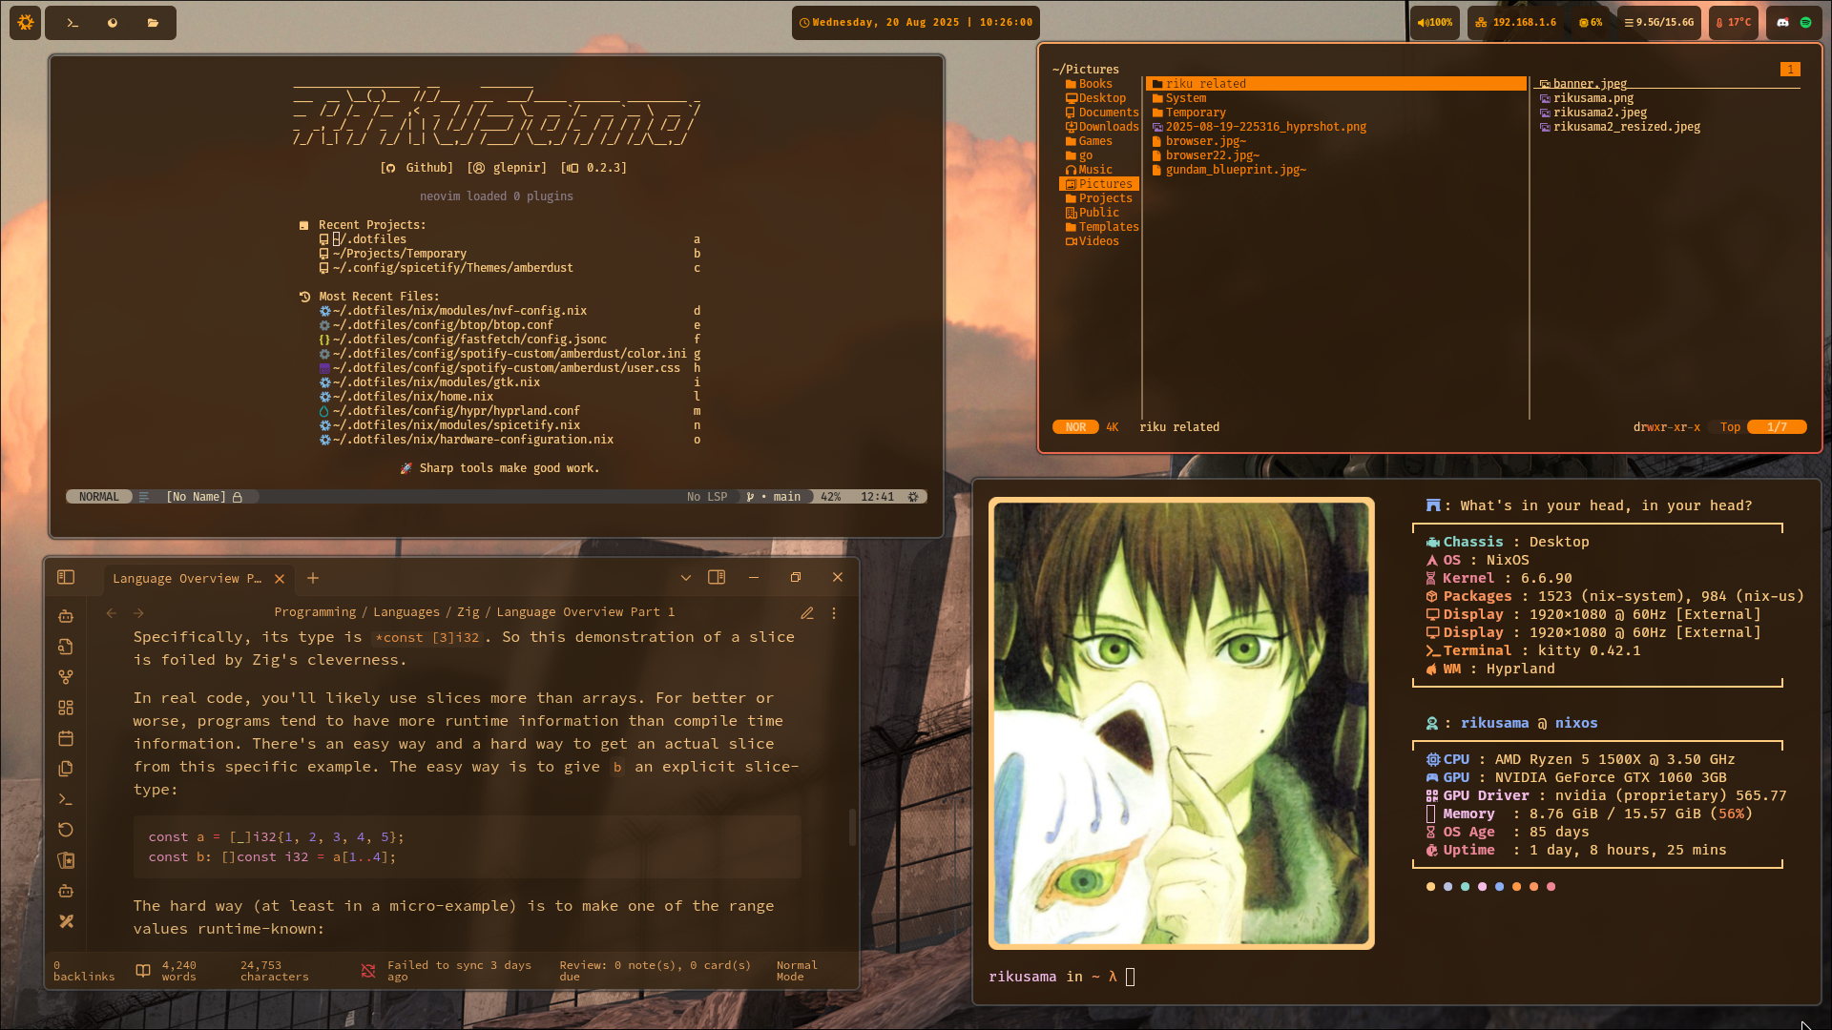This screenshot has width=1832, height=1030.
Task: Expand the Projects folder in file manager
Action: pos(1105,198)
